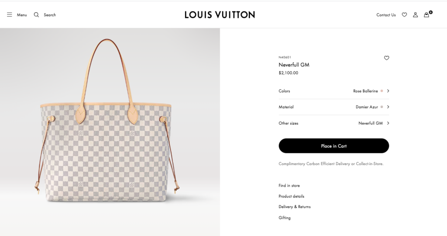This screenshot has height=236, width=447.
Task: Click the magnifying glass search icon
Action: (36, 14)
